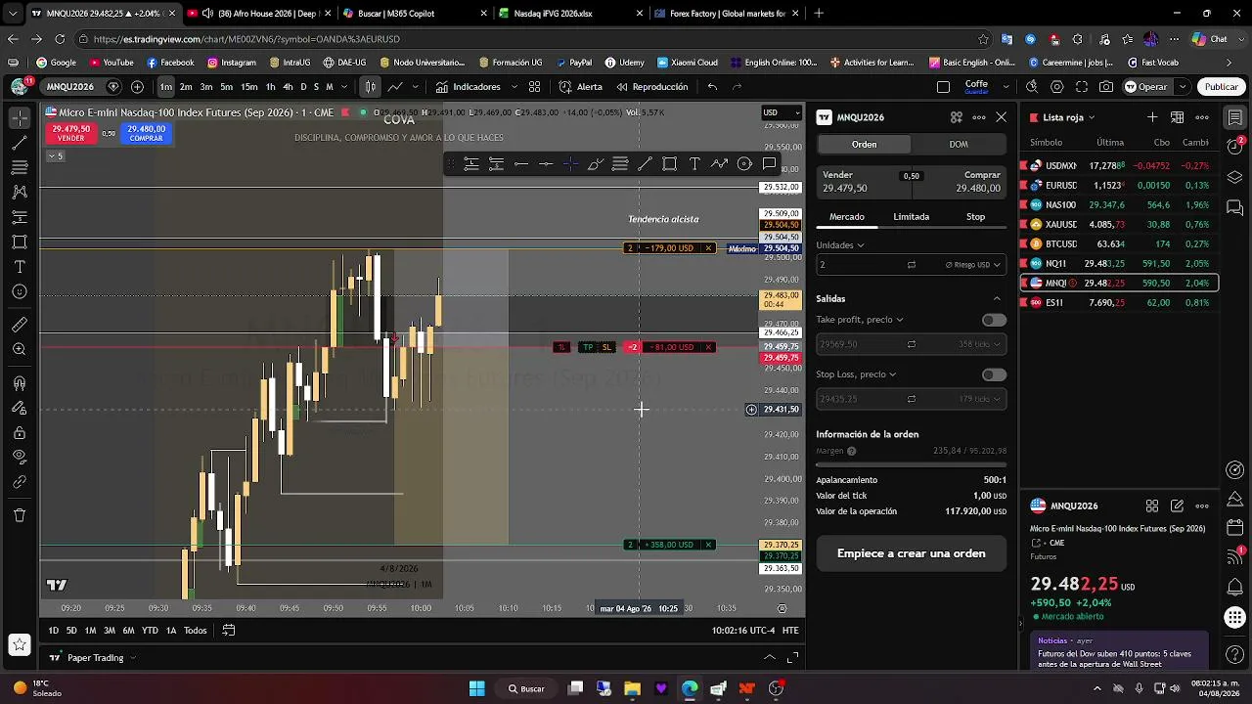Open the Riesgo USD dropdown
This screenshot has height=704, width=1252.
tap(974, 265)
